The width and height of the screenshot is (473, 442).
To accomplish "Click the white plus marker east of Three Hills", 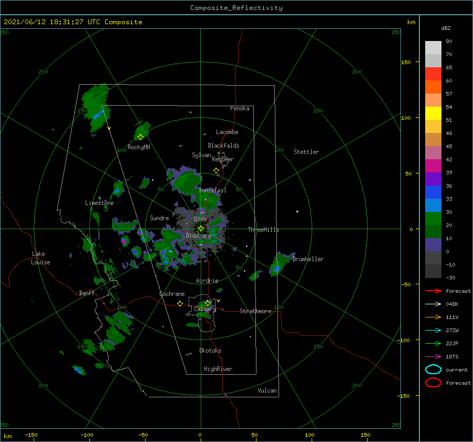I will coord(297,211).
